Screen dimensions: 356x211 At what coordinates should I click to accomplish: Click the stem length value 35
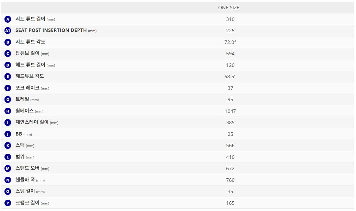pos(230,191)
